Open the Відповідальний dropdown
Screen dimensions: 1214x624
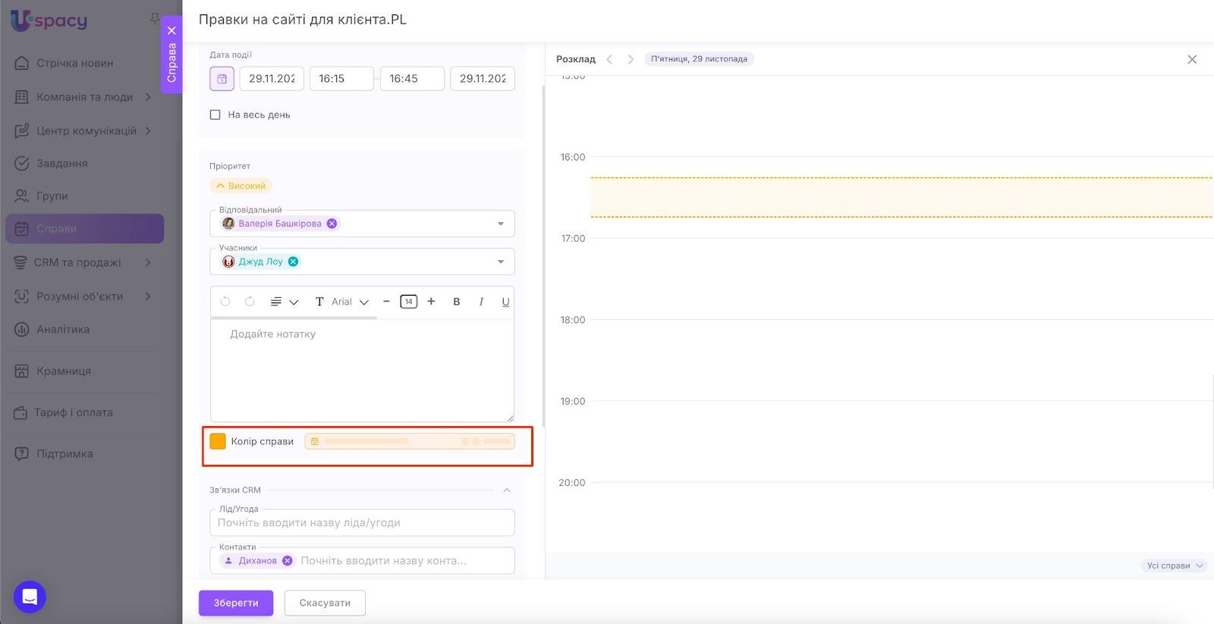click(x=500, y=224)
